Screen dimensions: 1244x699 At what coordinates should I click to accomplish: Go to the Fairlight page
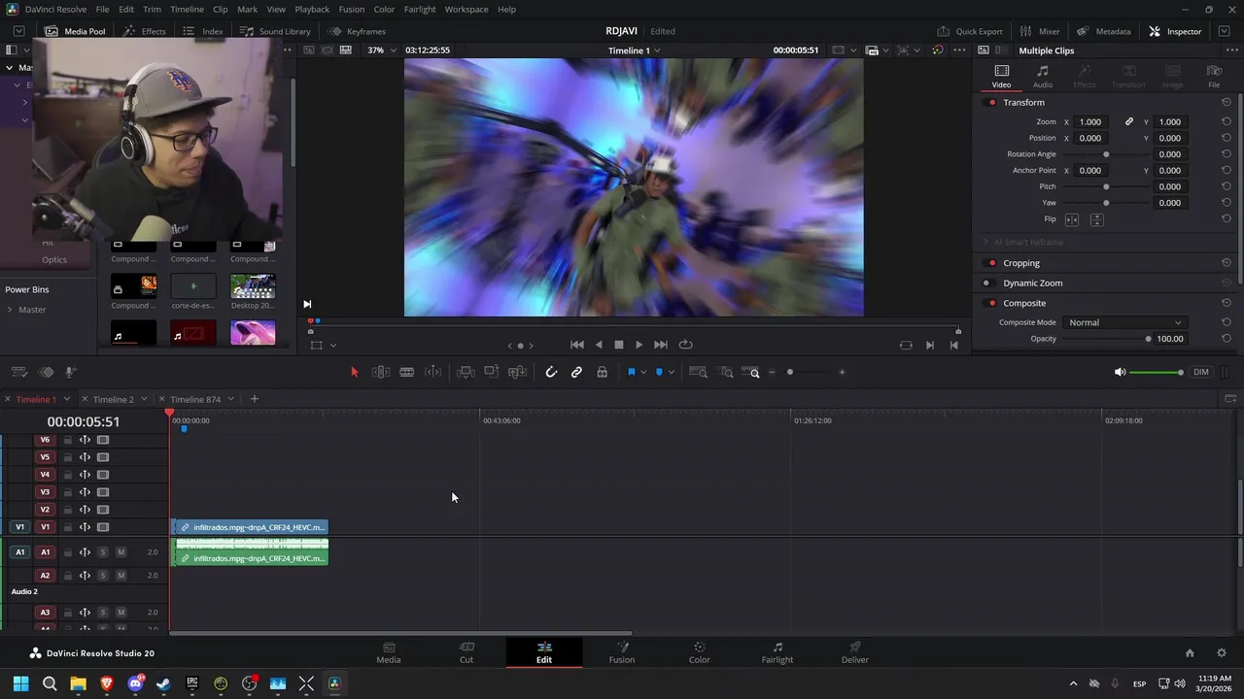(x=777, y=652)
